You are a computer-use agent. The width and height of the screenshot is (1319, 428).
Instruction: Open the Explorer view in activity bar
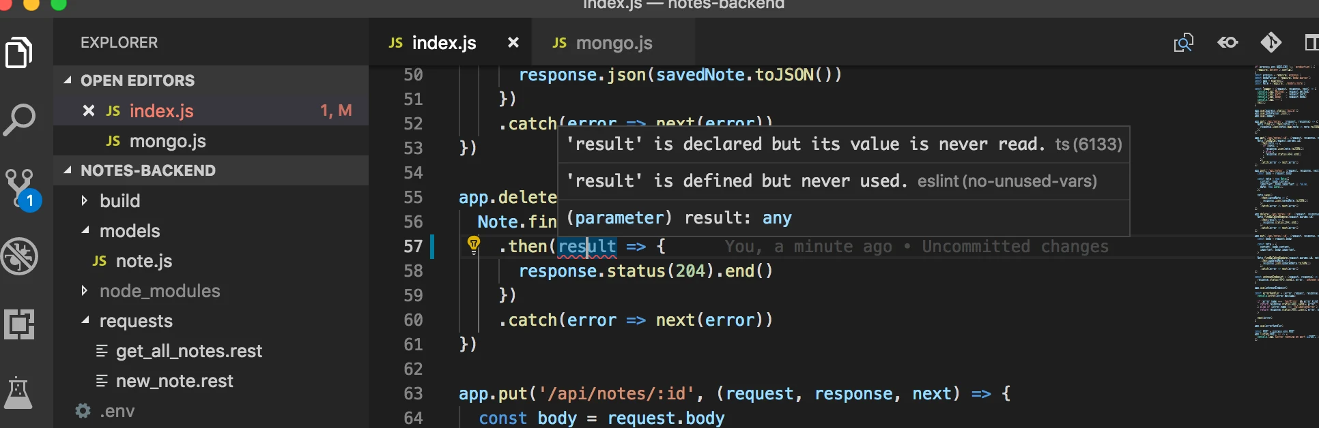click(x=19, y=52)
